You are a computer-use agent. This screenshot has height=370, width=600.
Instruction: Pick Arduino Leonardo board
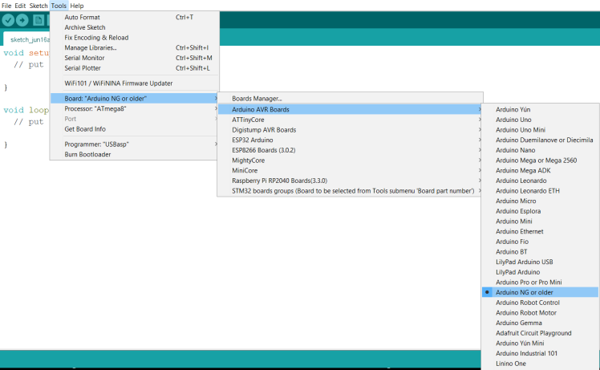point(541,181)
